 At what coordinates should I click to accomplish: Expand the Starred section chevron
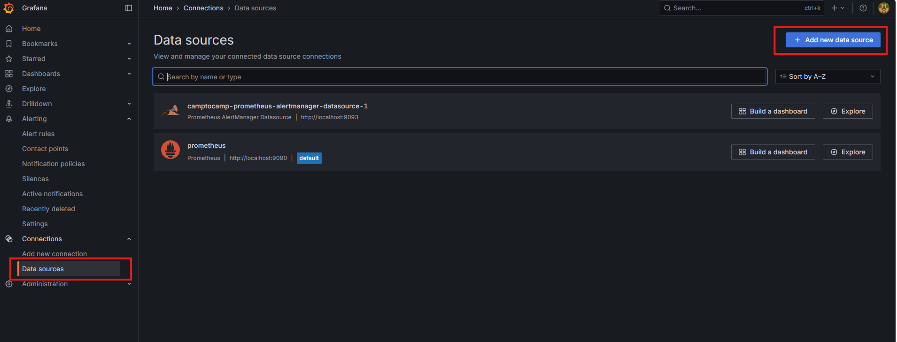[x=129, y=59]
